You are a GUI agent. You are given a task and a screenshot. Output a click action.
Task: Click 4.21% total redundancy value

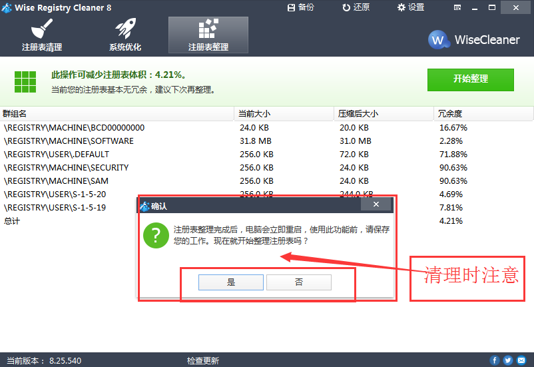coord(451,221)
